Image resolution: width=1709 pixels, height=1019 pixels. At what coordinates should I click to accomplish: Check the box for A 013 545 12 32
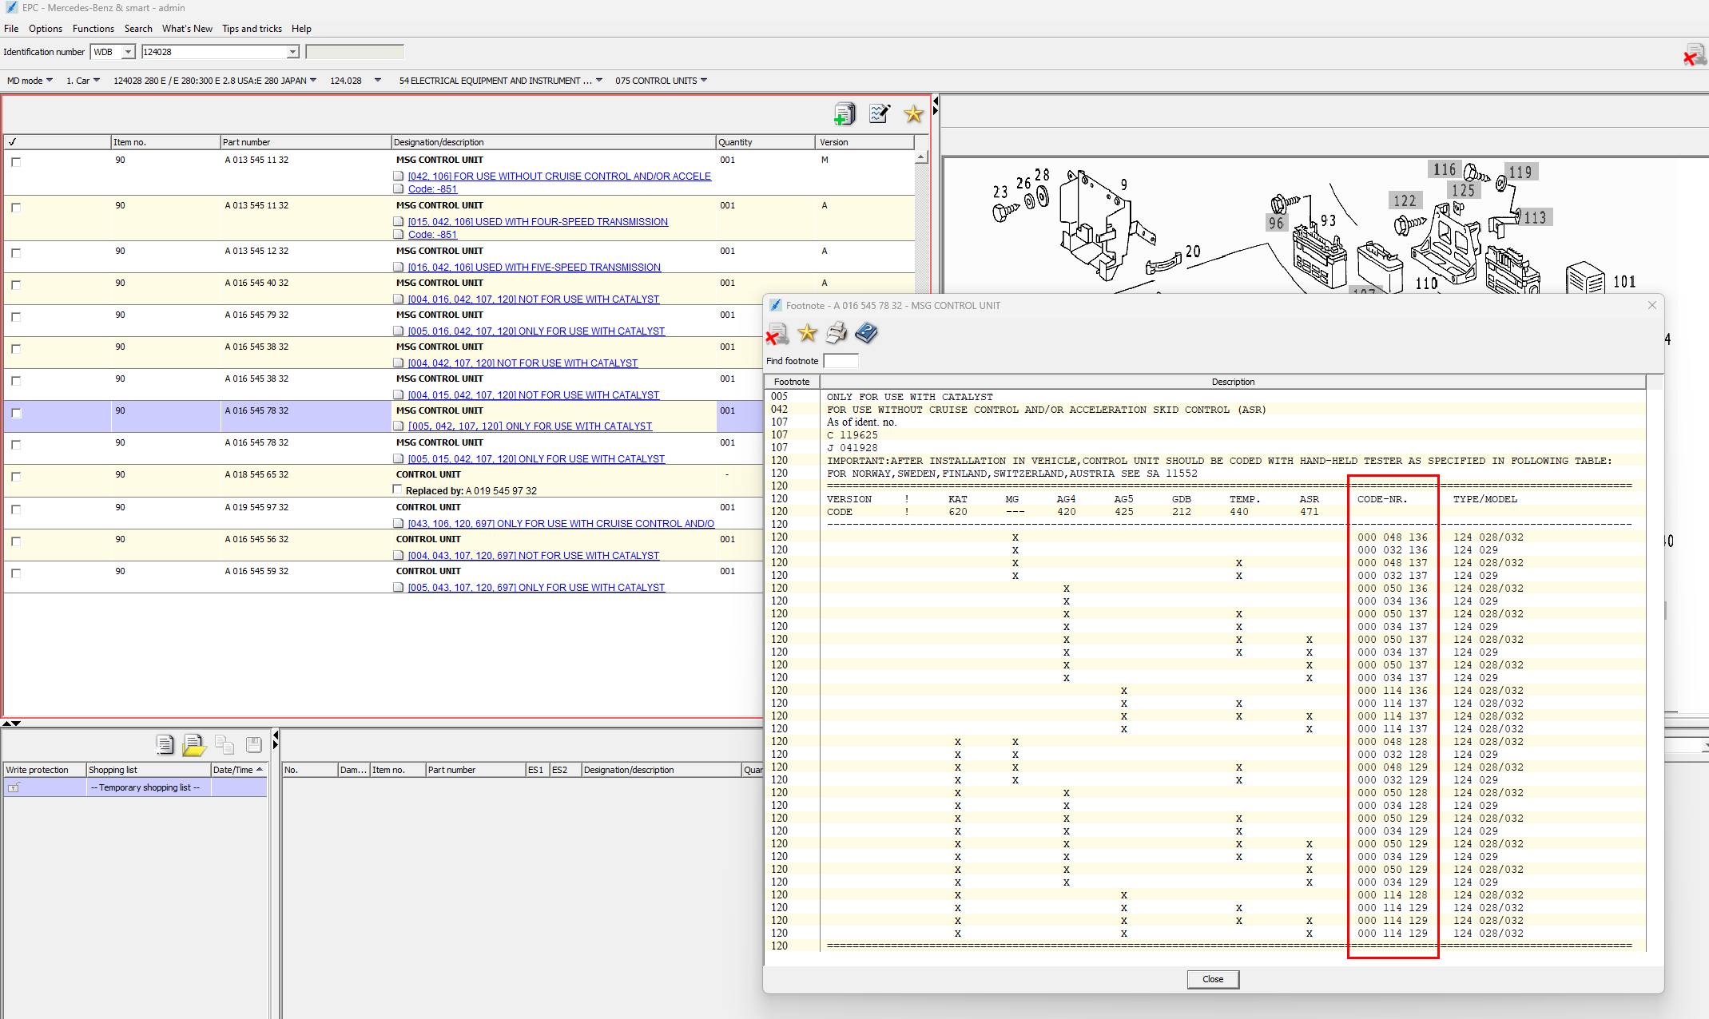(x=16, y=253)
